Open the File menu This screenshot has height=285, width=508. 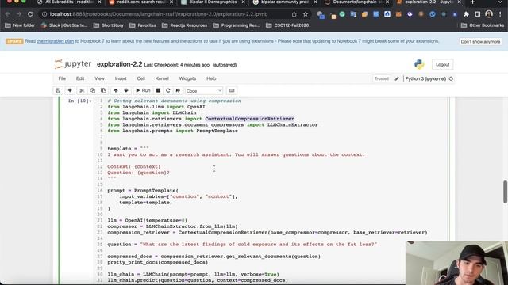(62, 78)
